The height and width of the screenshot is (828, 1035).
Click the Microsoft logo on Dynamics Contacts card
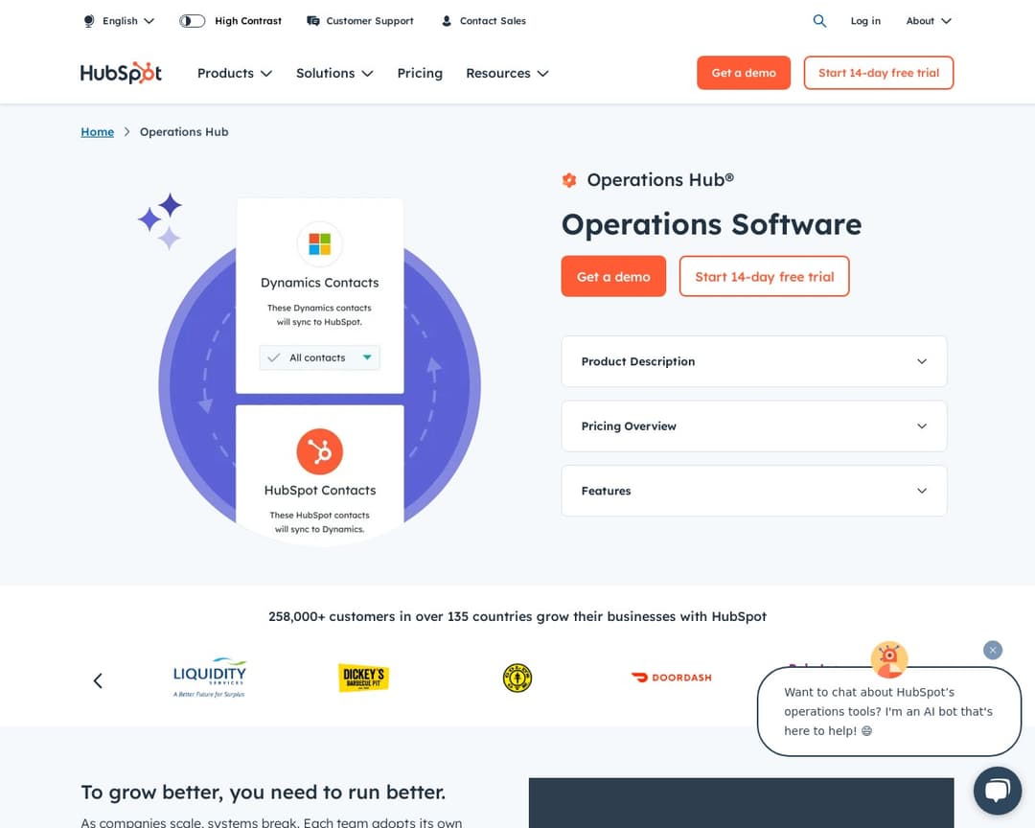click(x=319, y=243)
